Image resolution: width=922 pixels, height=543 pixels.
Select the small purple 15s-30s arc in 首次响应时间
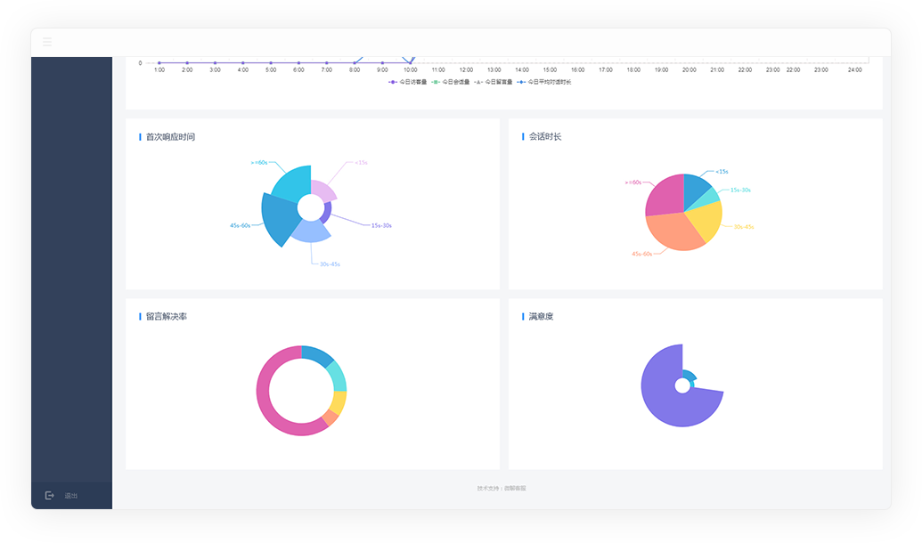(x=328, y=212)
